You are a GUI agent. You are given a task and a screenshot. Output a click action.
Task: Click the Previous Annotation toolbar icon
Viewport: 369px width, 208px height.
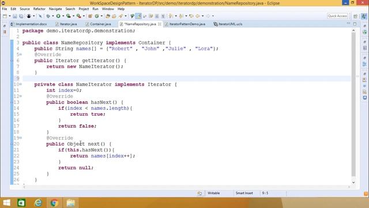181,16
